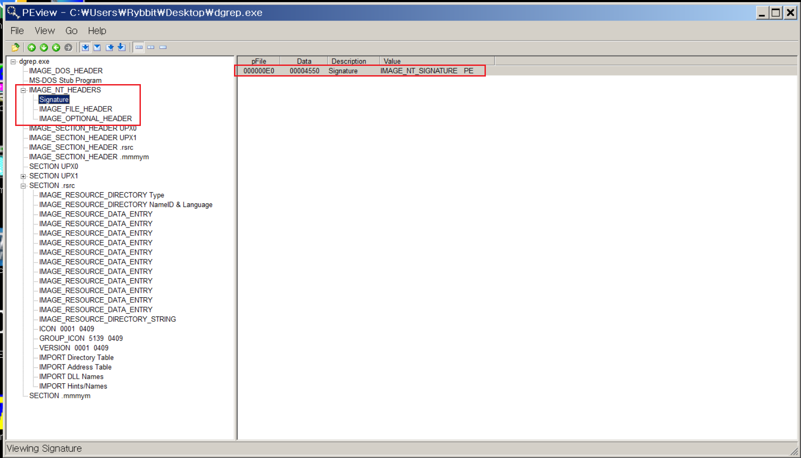Collapse the IMAGE_NT_HEADERS tree node
Image resolution: width=801 pixels, height=458 pixels.
coord(23,90)
